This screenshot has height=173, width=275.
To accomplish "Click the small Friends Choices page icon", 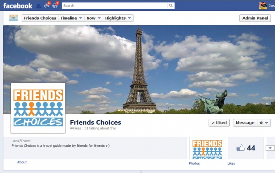I will [x=13, y=18].
